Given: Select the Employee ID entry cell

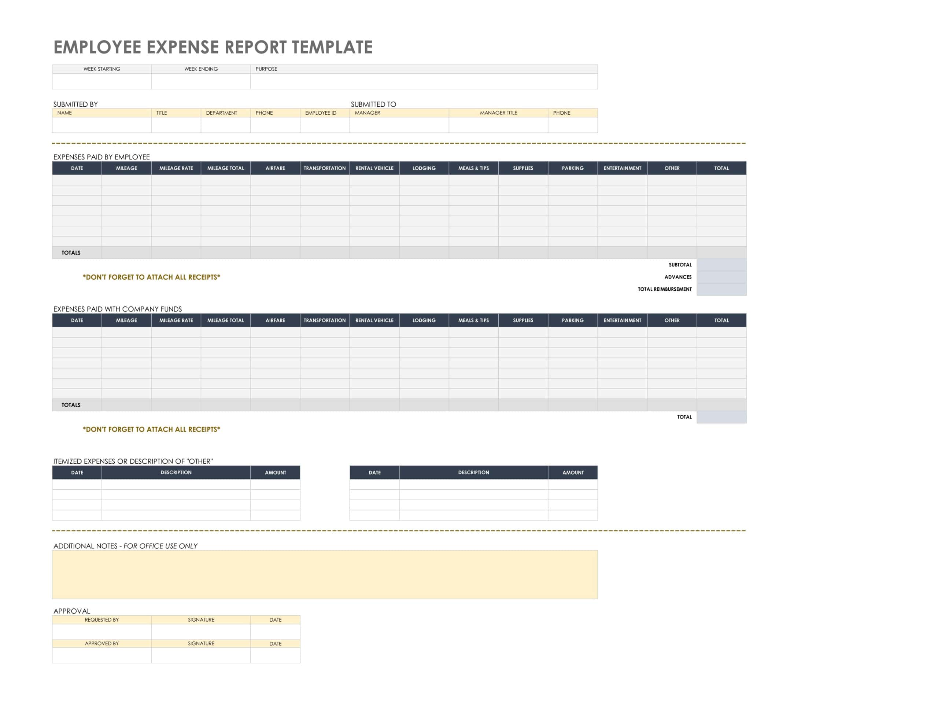Looking at the screenshot, I should coord(325,125).
